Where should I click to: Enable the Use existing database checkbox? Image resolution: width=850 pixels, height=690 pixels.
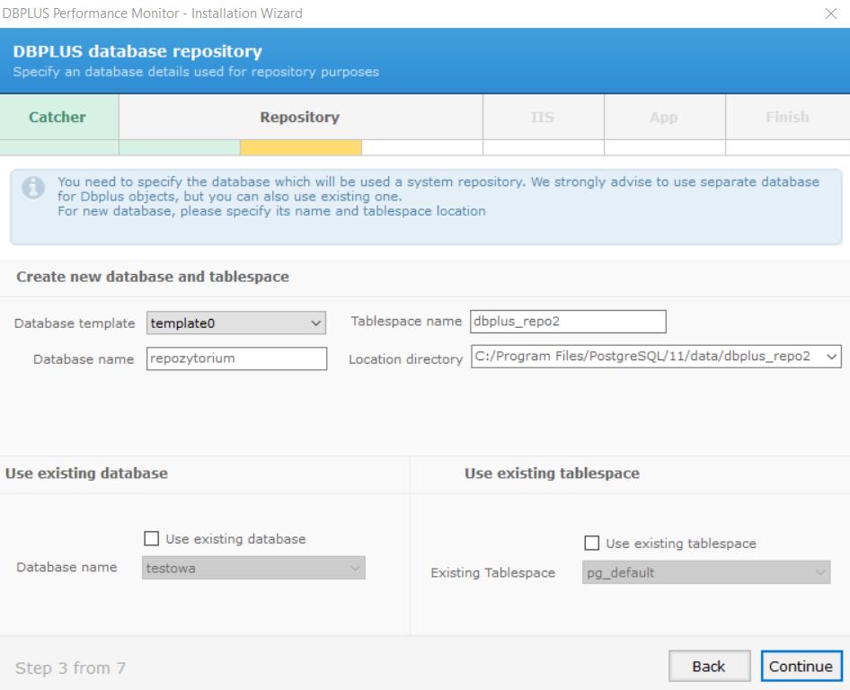click(x=151, y=538)
